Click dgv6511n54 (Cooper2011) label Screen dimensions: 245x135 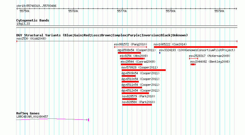point(140,85)
